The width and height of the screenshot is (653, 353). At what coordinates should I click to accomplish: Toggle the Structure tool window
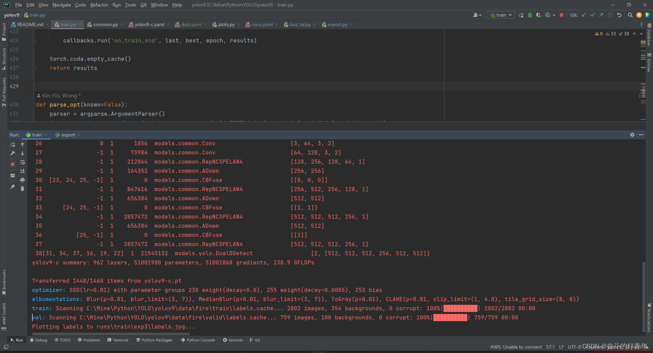pyautogui.click(x=4, y=59)
